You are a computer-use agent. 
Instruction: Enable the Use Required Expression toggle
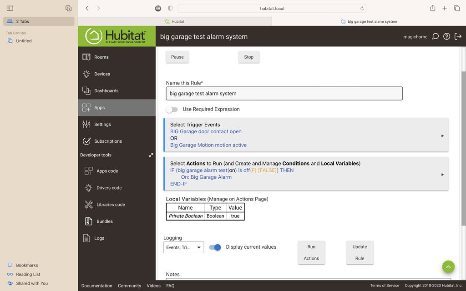point(172,110)
